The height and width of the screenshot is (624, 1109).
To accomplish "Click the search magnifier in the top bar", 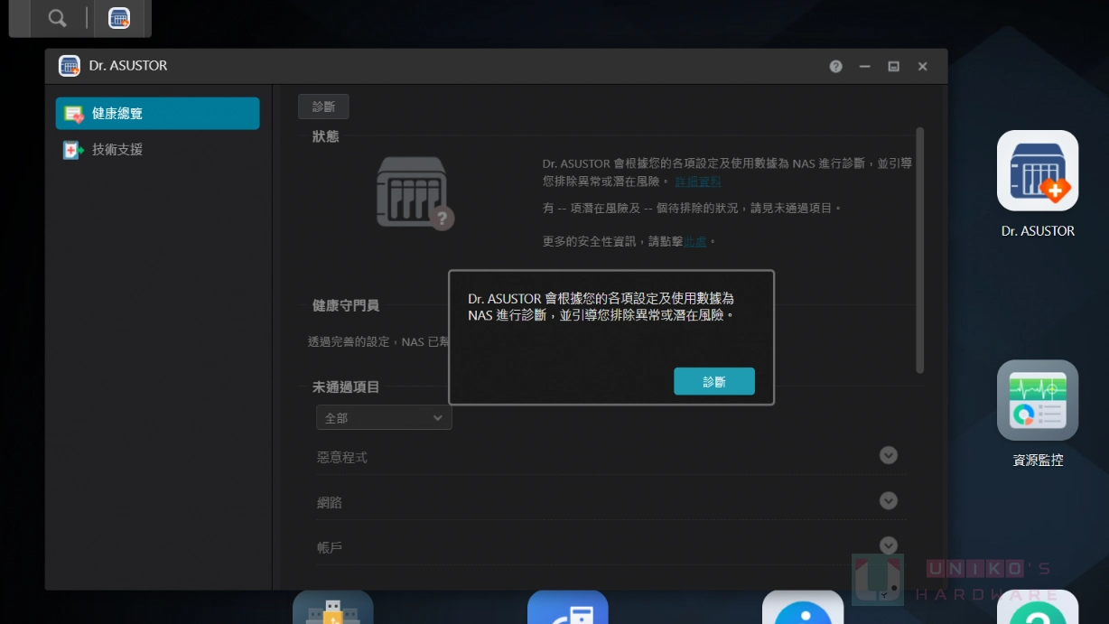I will (57, 18).
